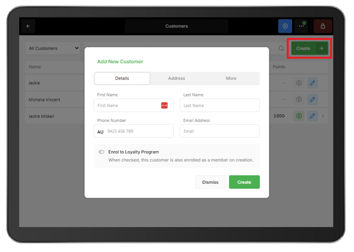Edit Michelle Vincent using pencil icon
The width and height of the screenshot is (354, 252).
click(312, 99)
